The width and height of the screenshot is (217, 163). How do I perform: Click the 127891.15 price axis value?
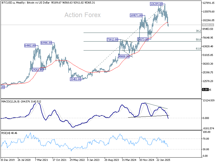pos(208,3)
